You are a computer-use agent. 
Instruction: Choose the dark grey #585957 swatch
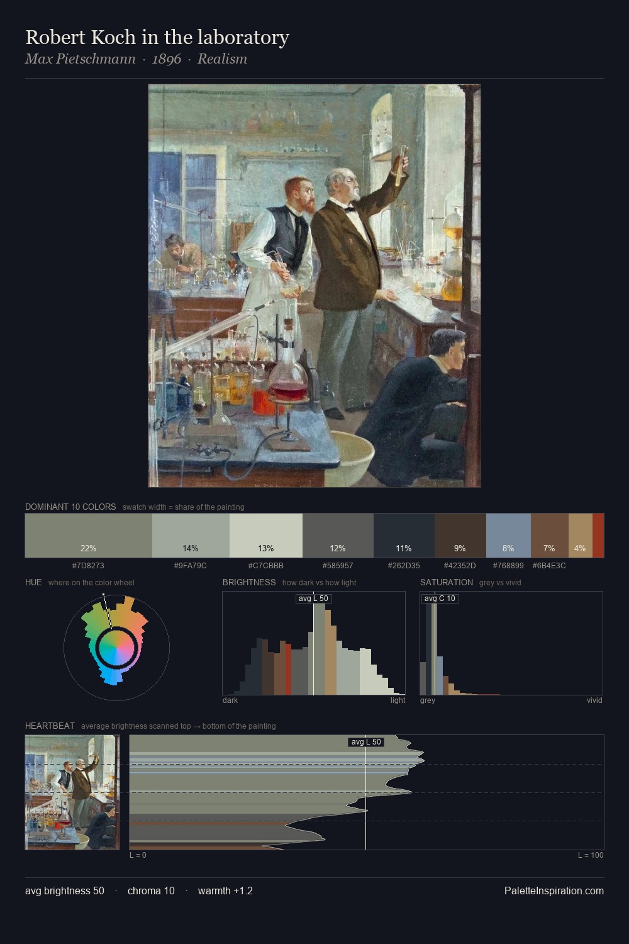338,536
